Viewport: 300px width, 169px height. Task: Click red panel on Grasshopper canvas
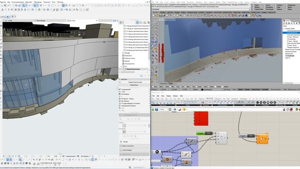pos(201,119)
